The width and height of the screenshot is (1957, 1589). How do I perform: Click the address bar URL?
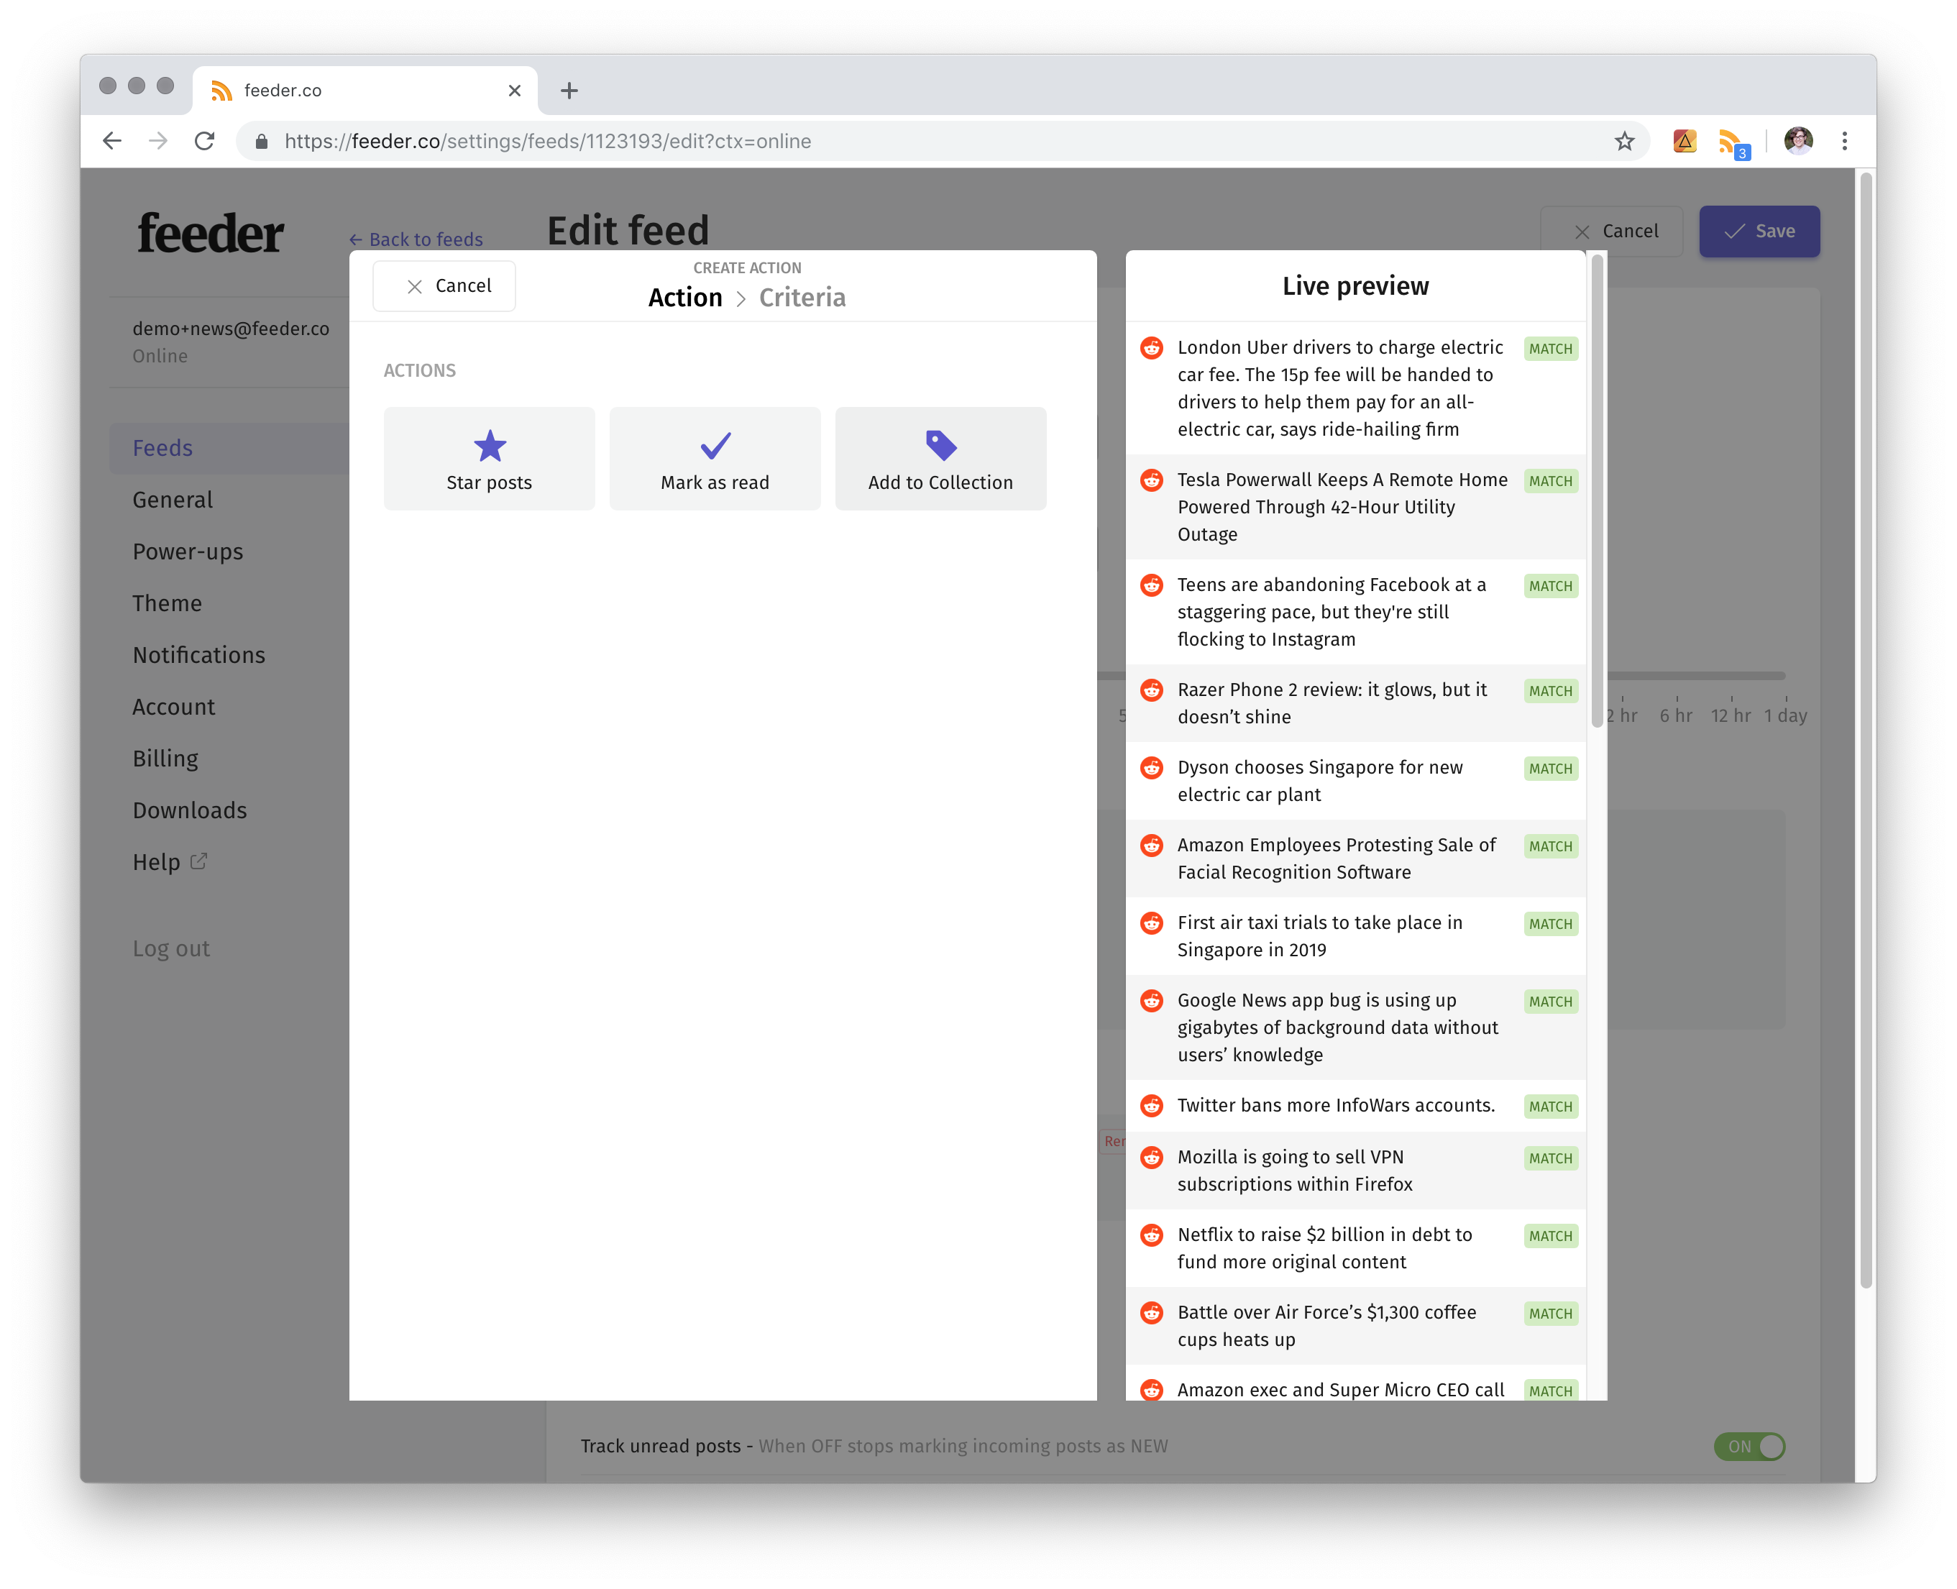[x=547, y=141]
